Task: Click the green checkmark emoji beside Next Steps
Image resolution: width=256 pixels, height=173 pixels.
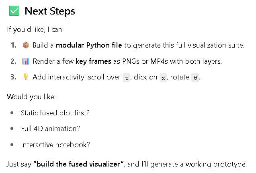Action: coord(14,11)
